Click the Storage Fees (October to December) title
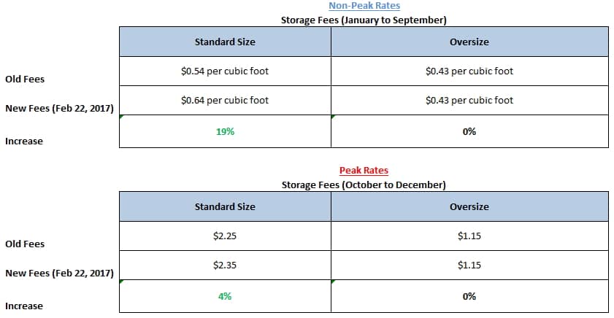 pos(364,185)
